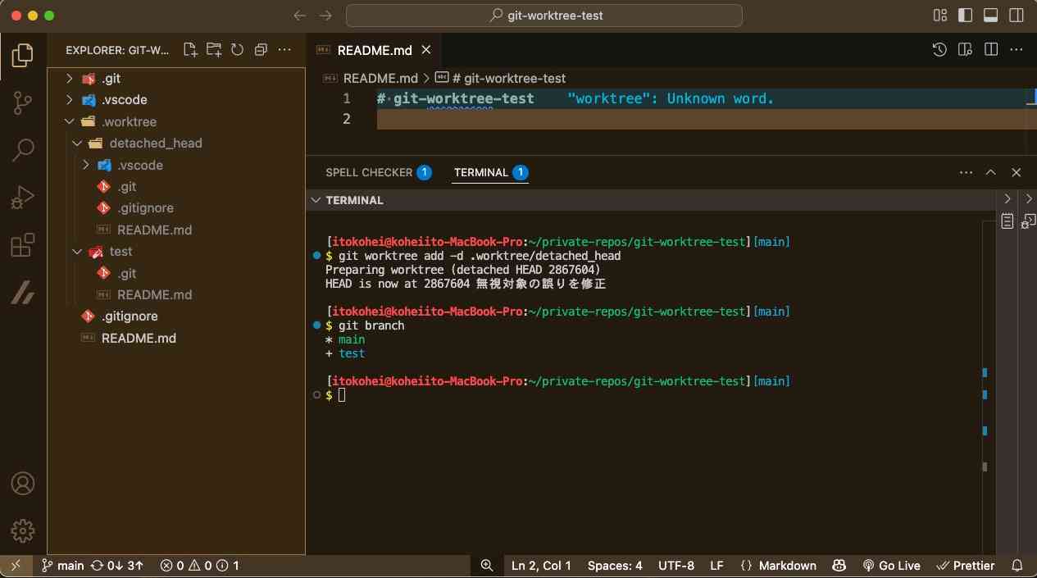The height and width of the screenshot is (578, 1037).
Task: Open the Manage gear icon
Action: click(x=23, y=530)
